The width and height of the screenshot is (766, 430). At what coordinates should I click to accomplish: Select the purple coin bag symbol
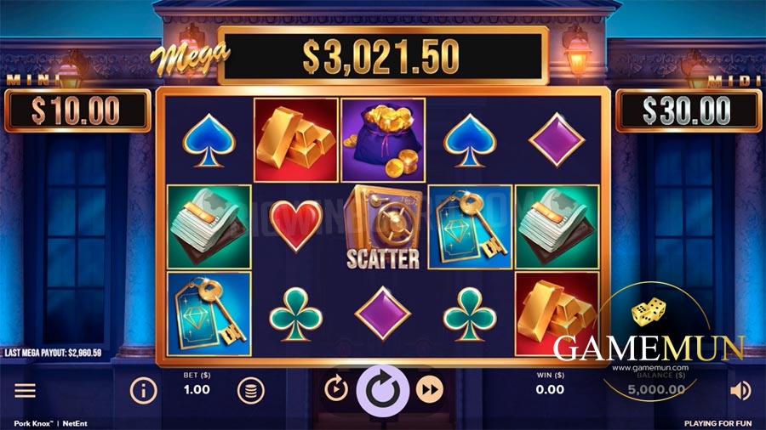[383, 140]
